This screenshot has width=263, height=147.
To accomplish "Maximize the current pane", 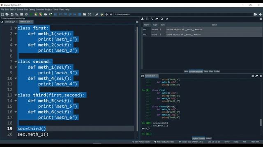I will coord(85,15).
